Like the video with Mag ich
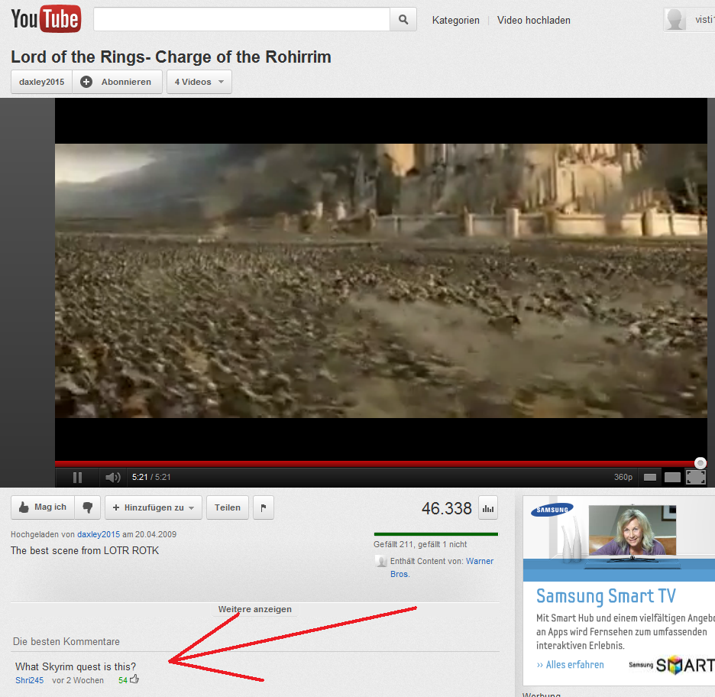Image resolution: width=715 pixels, height=697 pixels. click(x=43, y=507)
